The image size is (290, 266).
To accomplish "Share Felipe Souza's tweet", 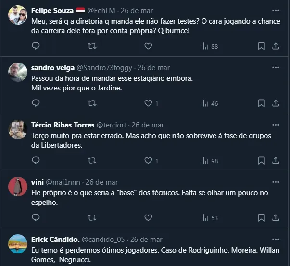I will click(x=276, y=46).
